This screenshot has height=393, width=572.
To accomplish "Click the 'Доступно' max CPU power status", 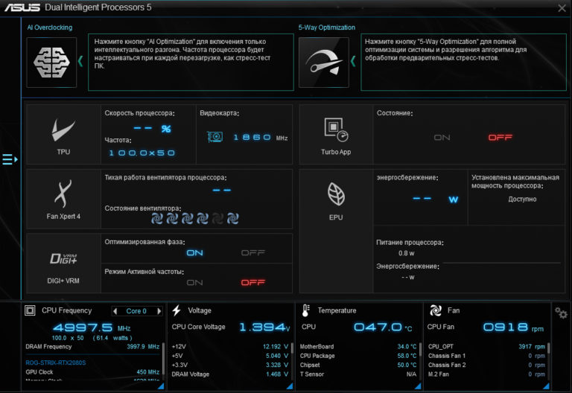I will [x=522, y=199].
